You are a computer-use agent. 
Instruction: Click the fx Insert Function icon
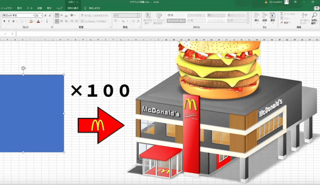[12, 34]
